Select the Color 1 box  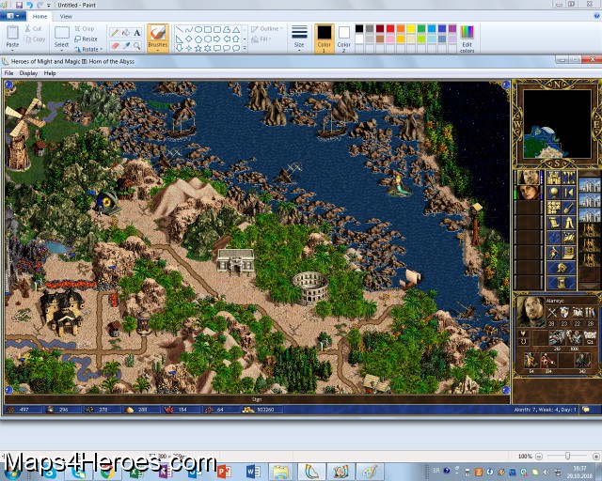point(324,39)
